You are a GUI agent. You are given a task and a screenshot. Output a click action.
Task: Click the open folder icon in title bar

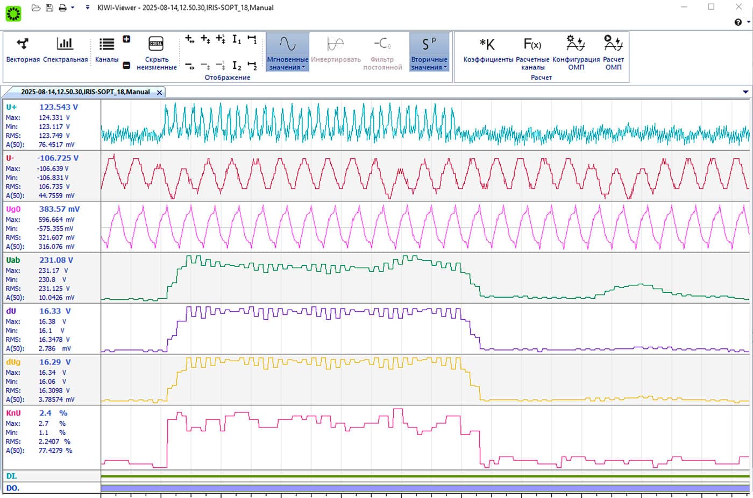click(35, 8)
